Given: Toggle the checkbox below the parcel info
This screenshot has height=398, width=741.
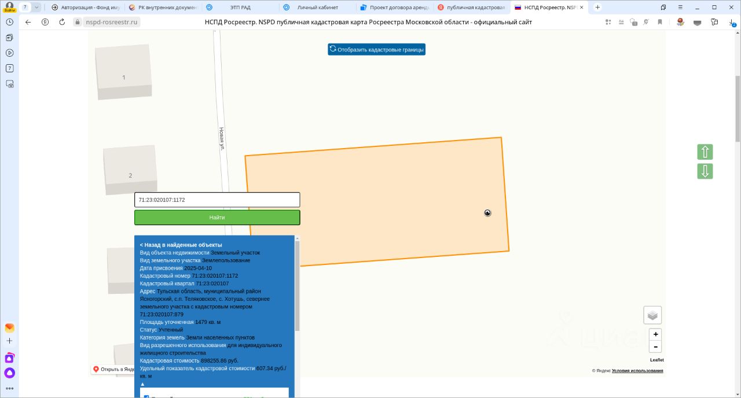Looking at the screenshot, I should 146,397.
